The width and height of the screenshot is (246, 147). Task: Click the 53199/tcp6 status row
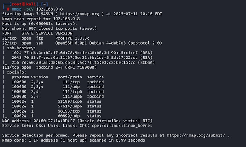pyautogui.click(x=57, y=101)
